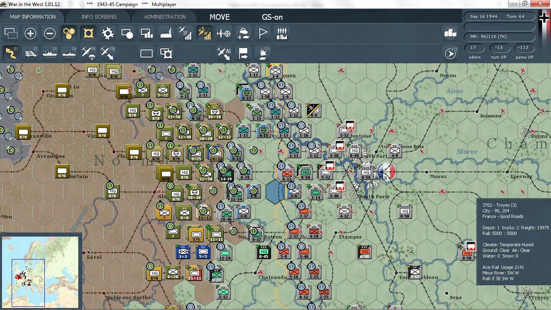Screen dimensions: 551x310
Task: Select the unit counter labeled 20-46
Action: click(x=226, y=214)
